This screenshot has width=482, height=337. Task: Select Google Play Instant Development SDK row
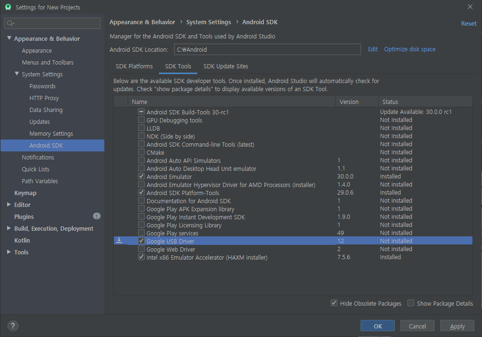pos(293,217)
